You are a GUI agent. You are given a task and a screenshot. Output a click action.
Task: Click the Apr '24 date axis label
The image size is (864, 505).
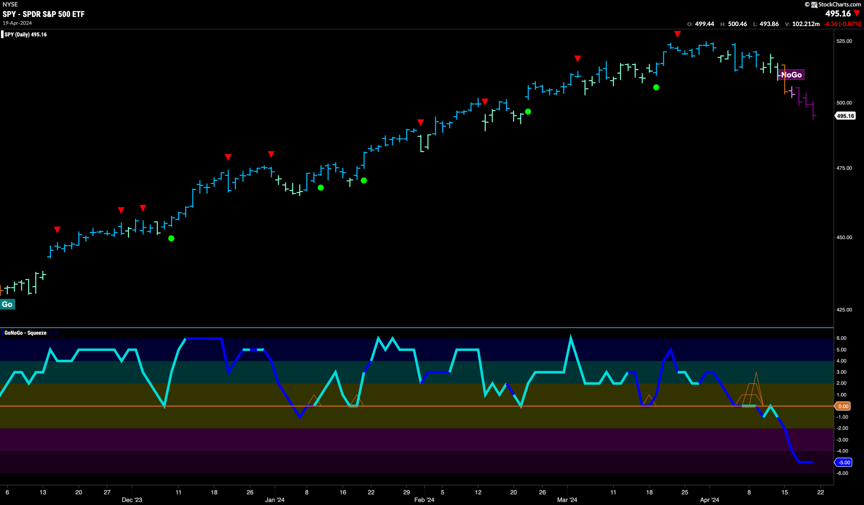click(709, 500)
